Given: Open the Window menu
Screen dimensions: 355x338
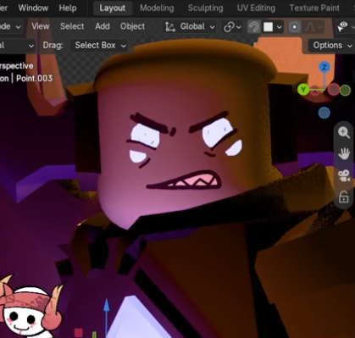Looking at the screenshot, I should pyautogui.click(x=33, y=8).
